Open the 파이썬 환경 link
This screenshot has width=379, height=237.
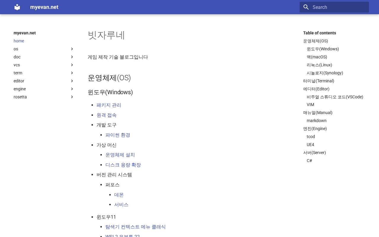tap(118, 135)
